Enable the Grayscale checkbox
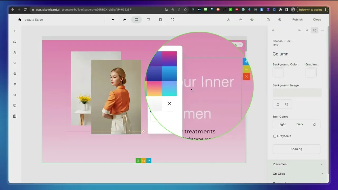This screenshot has width=338, height=190. pos(275,136)
